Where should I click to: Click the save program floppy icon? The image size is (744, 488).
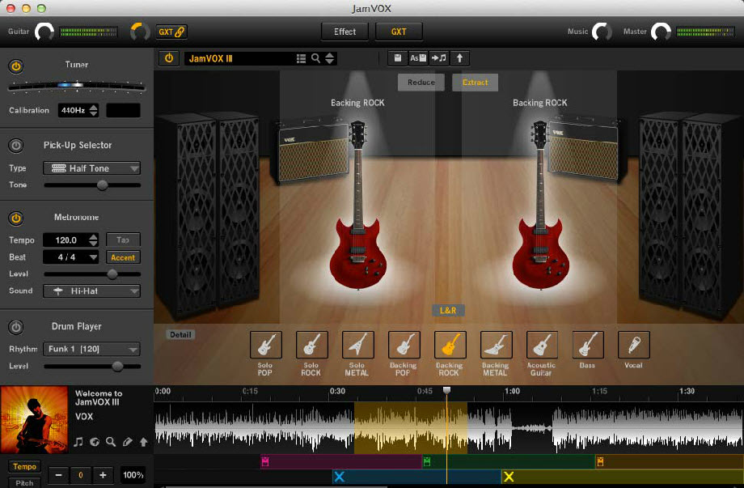click(398, 58)
